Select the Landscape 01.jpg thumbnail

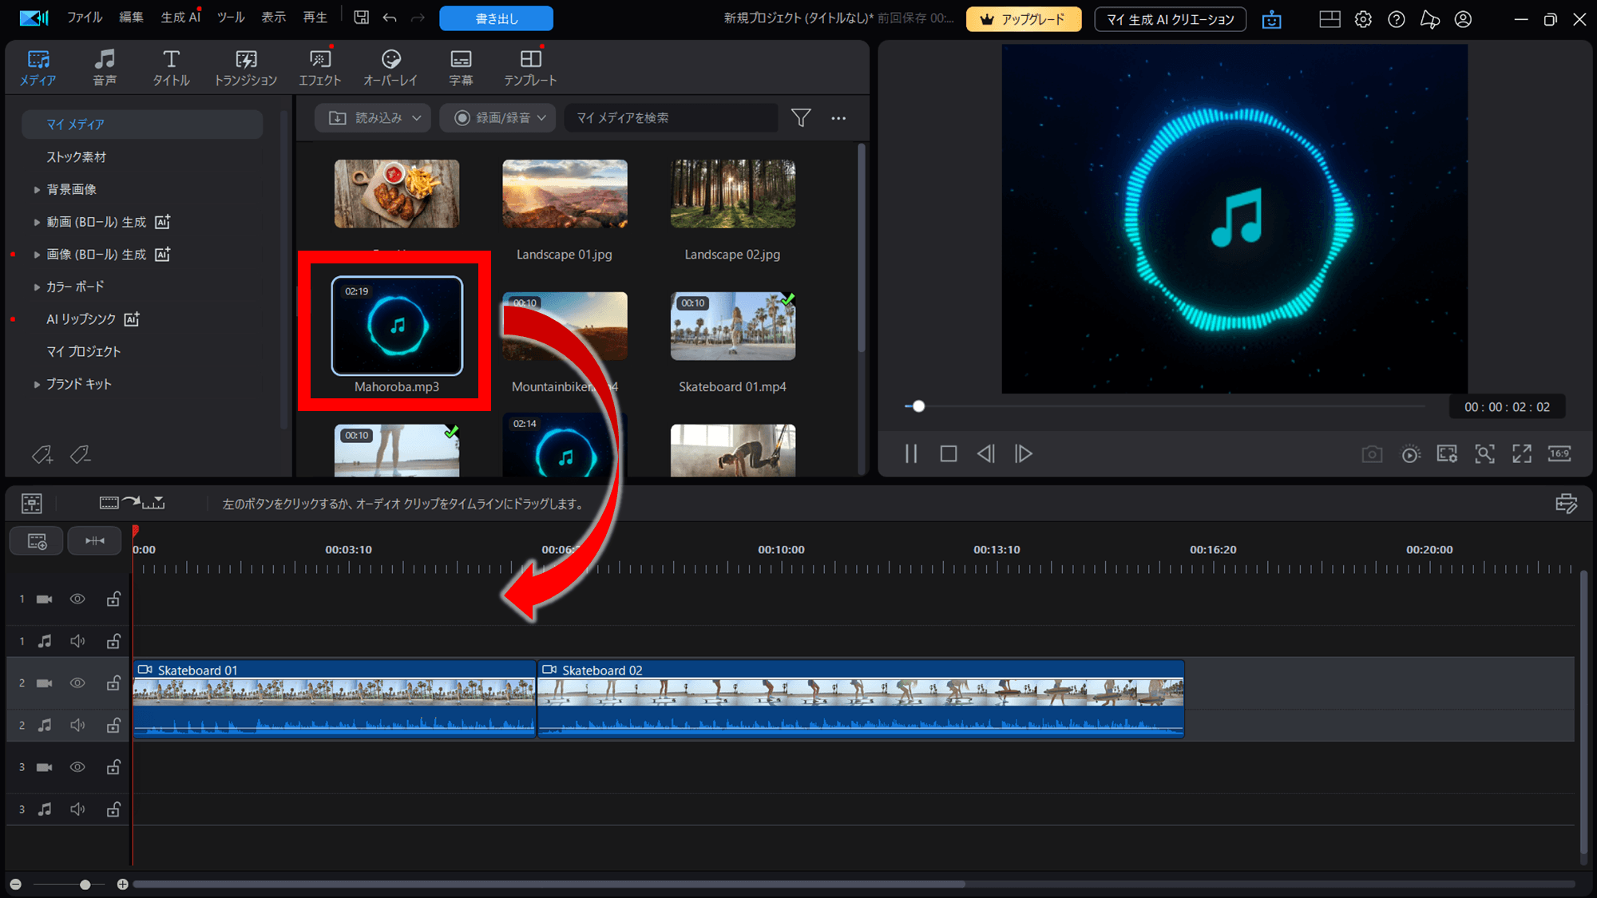565,194
